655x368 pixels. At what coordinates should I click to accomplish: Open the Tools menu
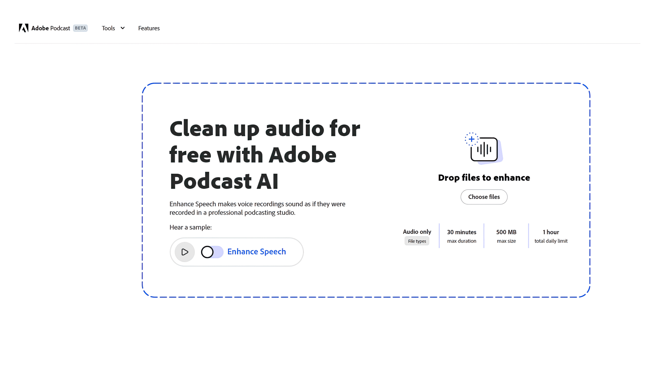tap(108, 28)
